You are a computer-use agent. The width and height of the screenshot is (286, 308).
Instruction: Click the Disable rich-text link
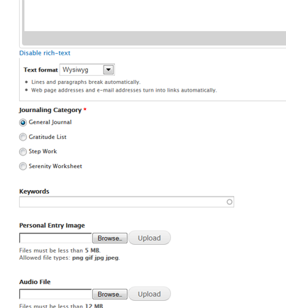tap(45, 53)
